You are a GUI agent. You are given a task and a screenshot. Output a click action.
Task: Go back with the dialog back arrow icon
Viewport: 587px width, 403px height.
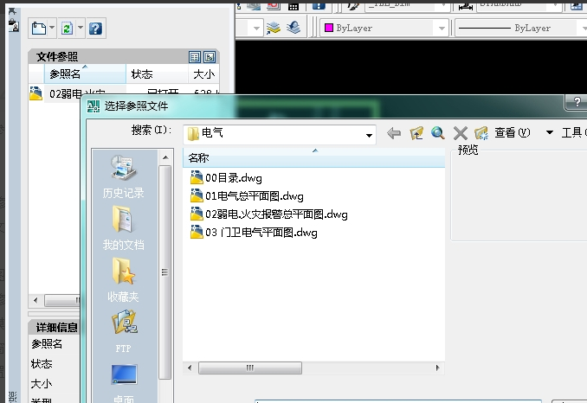click(394, 132)
